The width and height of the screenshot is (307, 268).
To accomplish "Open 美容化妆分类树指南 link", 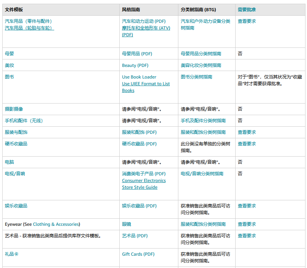I will tap(201, 65).
